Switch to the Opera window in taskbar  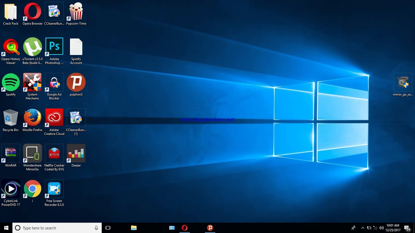pyautogui.click(x=184, y=228)
